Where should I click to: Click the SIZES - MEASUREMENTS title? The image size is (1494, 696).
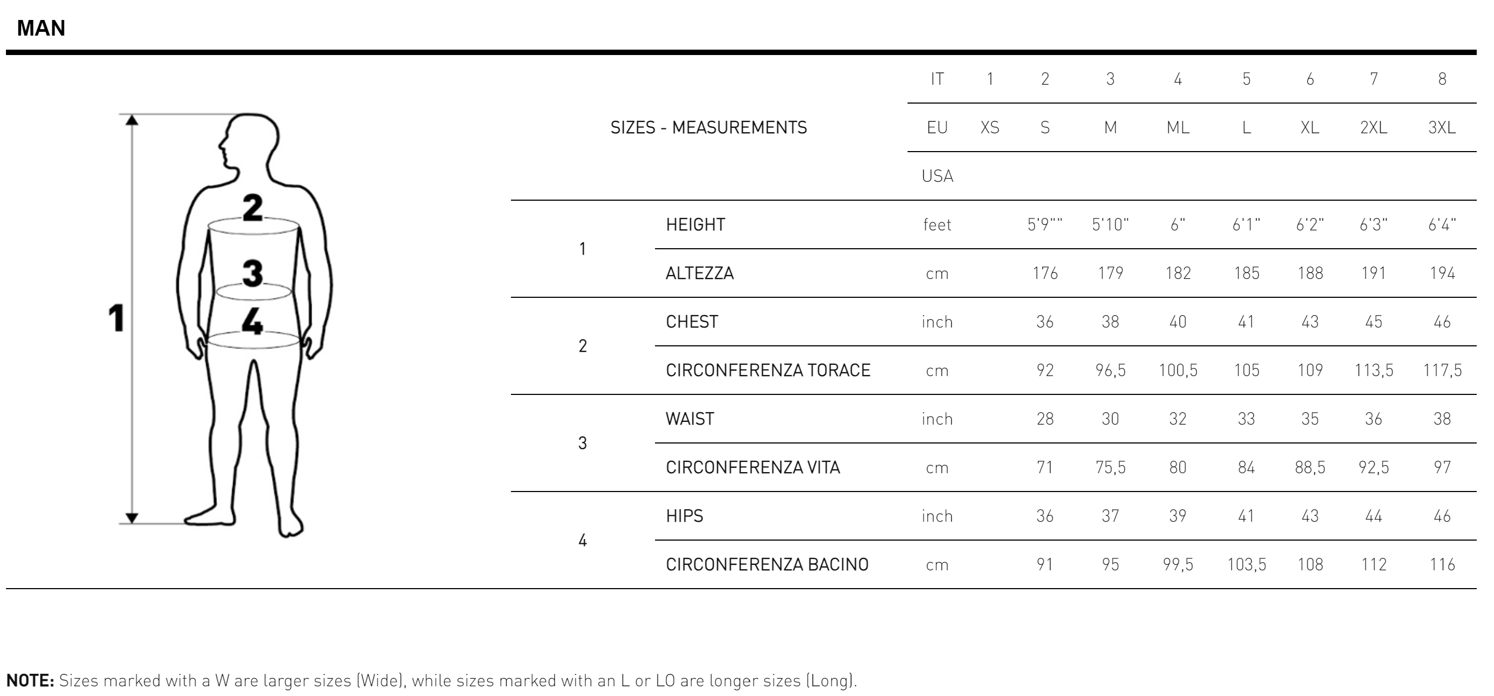point(708,127)
